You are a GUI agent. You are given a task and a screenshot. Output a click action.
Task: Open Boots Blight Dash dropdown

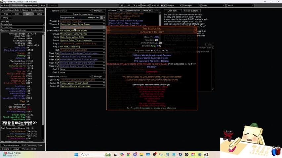pyautogui.click(x=83, y=37)
